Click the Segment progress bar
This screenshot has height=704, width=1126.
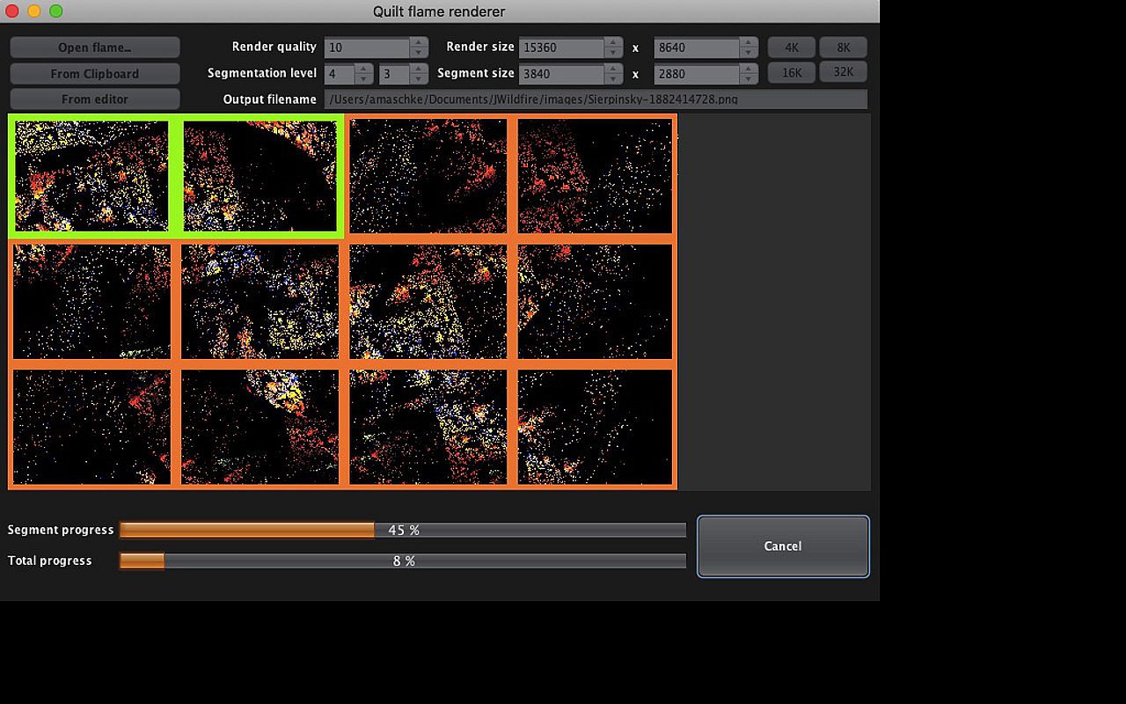tap(403, 530)
